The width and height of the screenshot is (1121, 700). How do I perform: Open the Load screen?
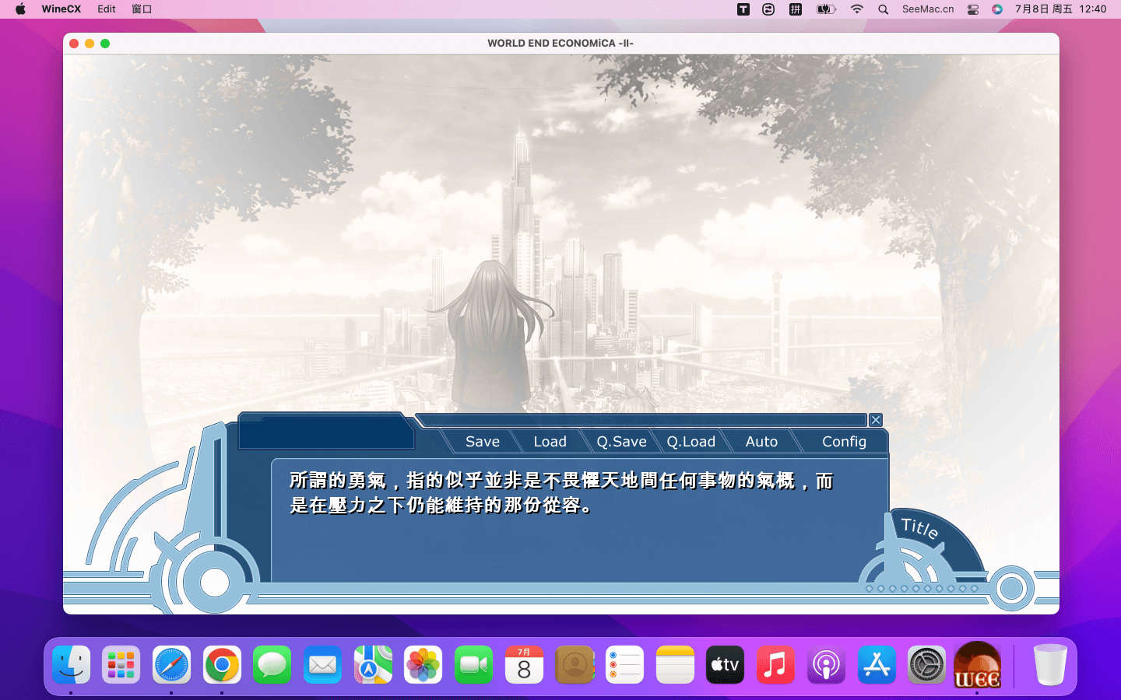pyautogui.click(x=550, y=441)
